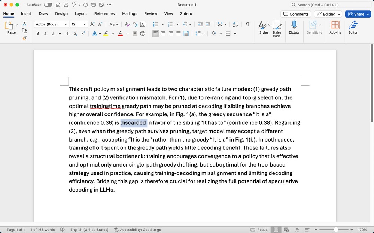Click the Share button
This screenshot has width=374, height=233.
(358, 14)
